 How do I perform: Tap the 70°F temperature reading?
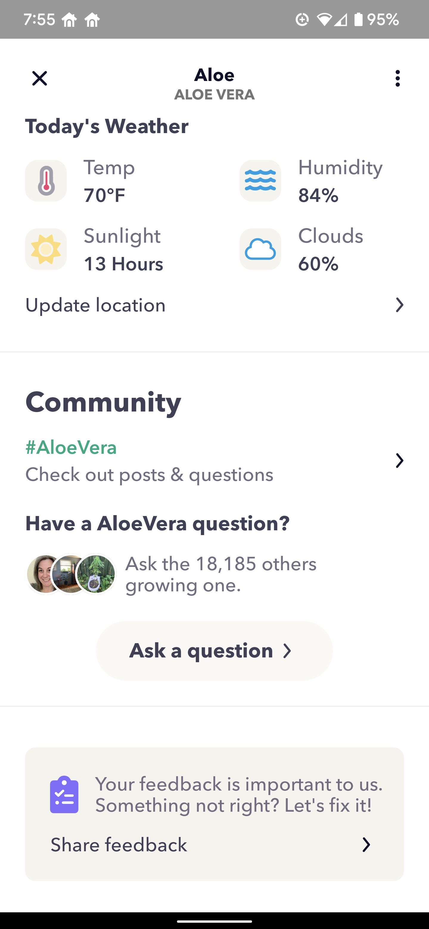pyautogui.click(x=105, y=195)
